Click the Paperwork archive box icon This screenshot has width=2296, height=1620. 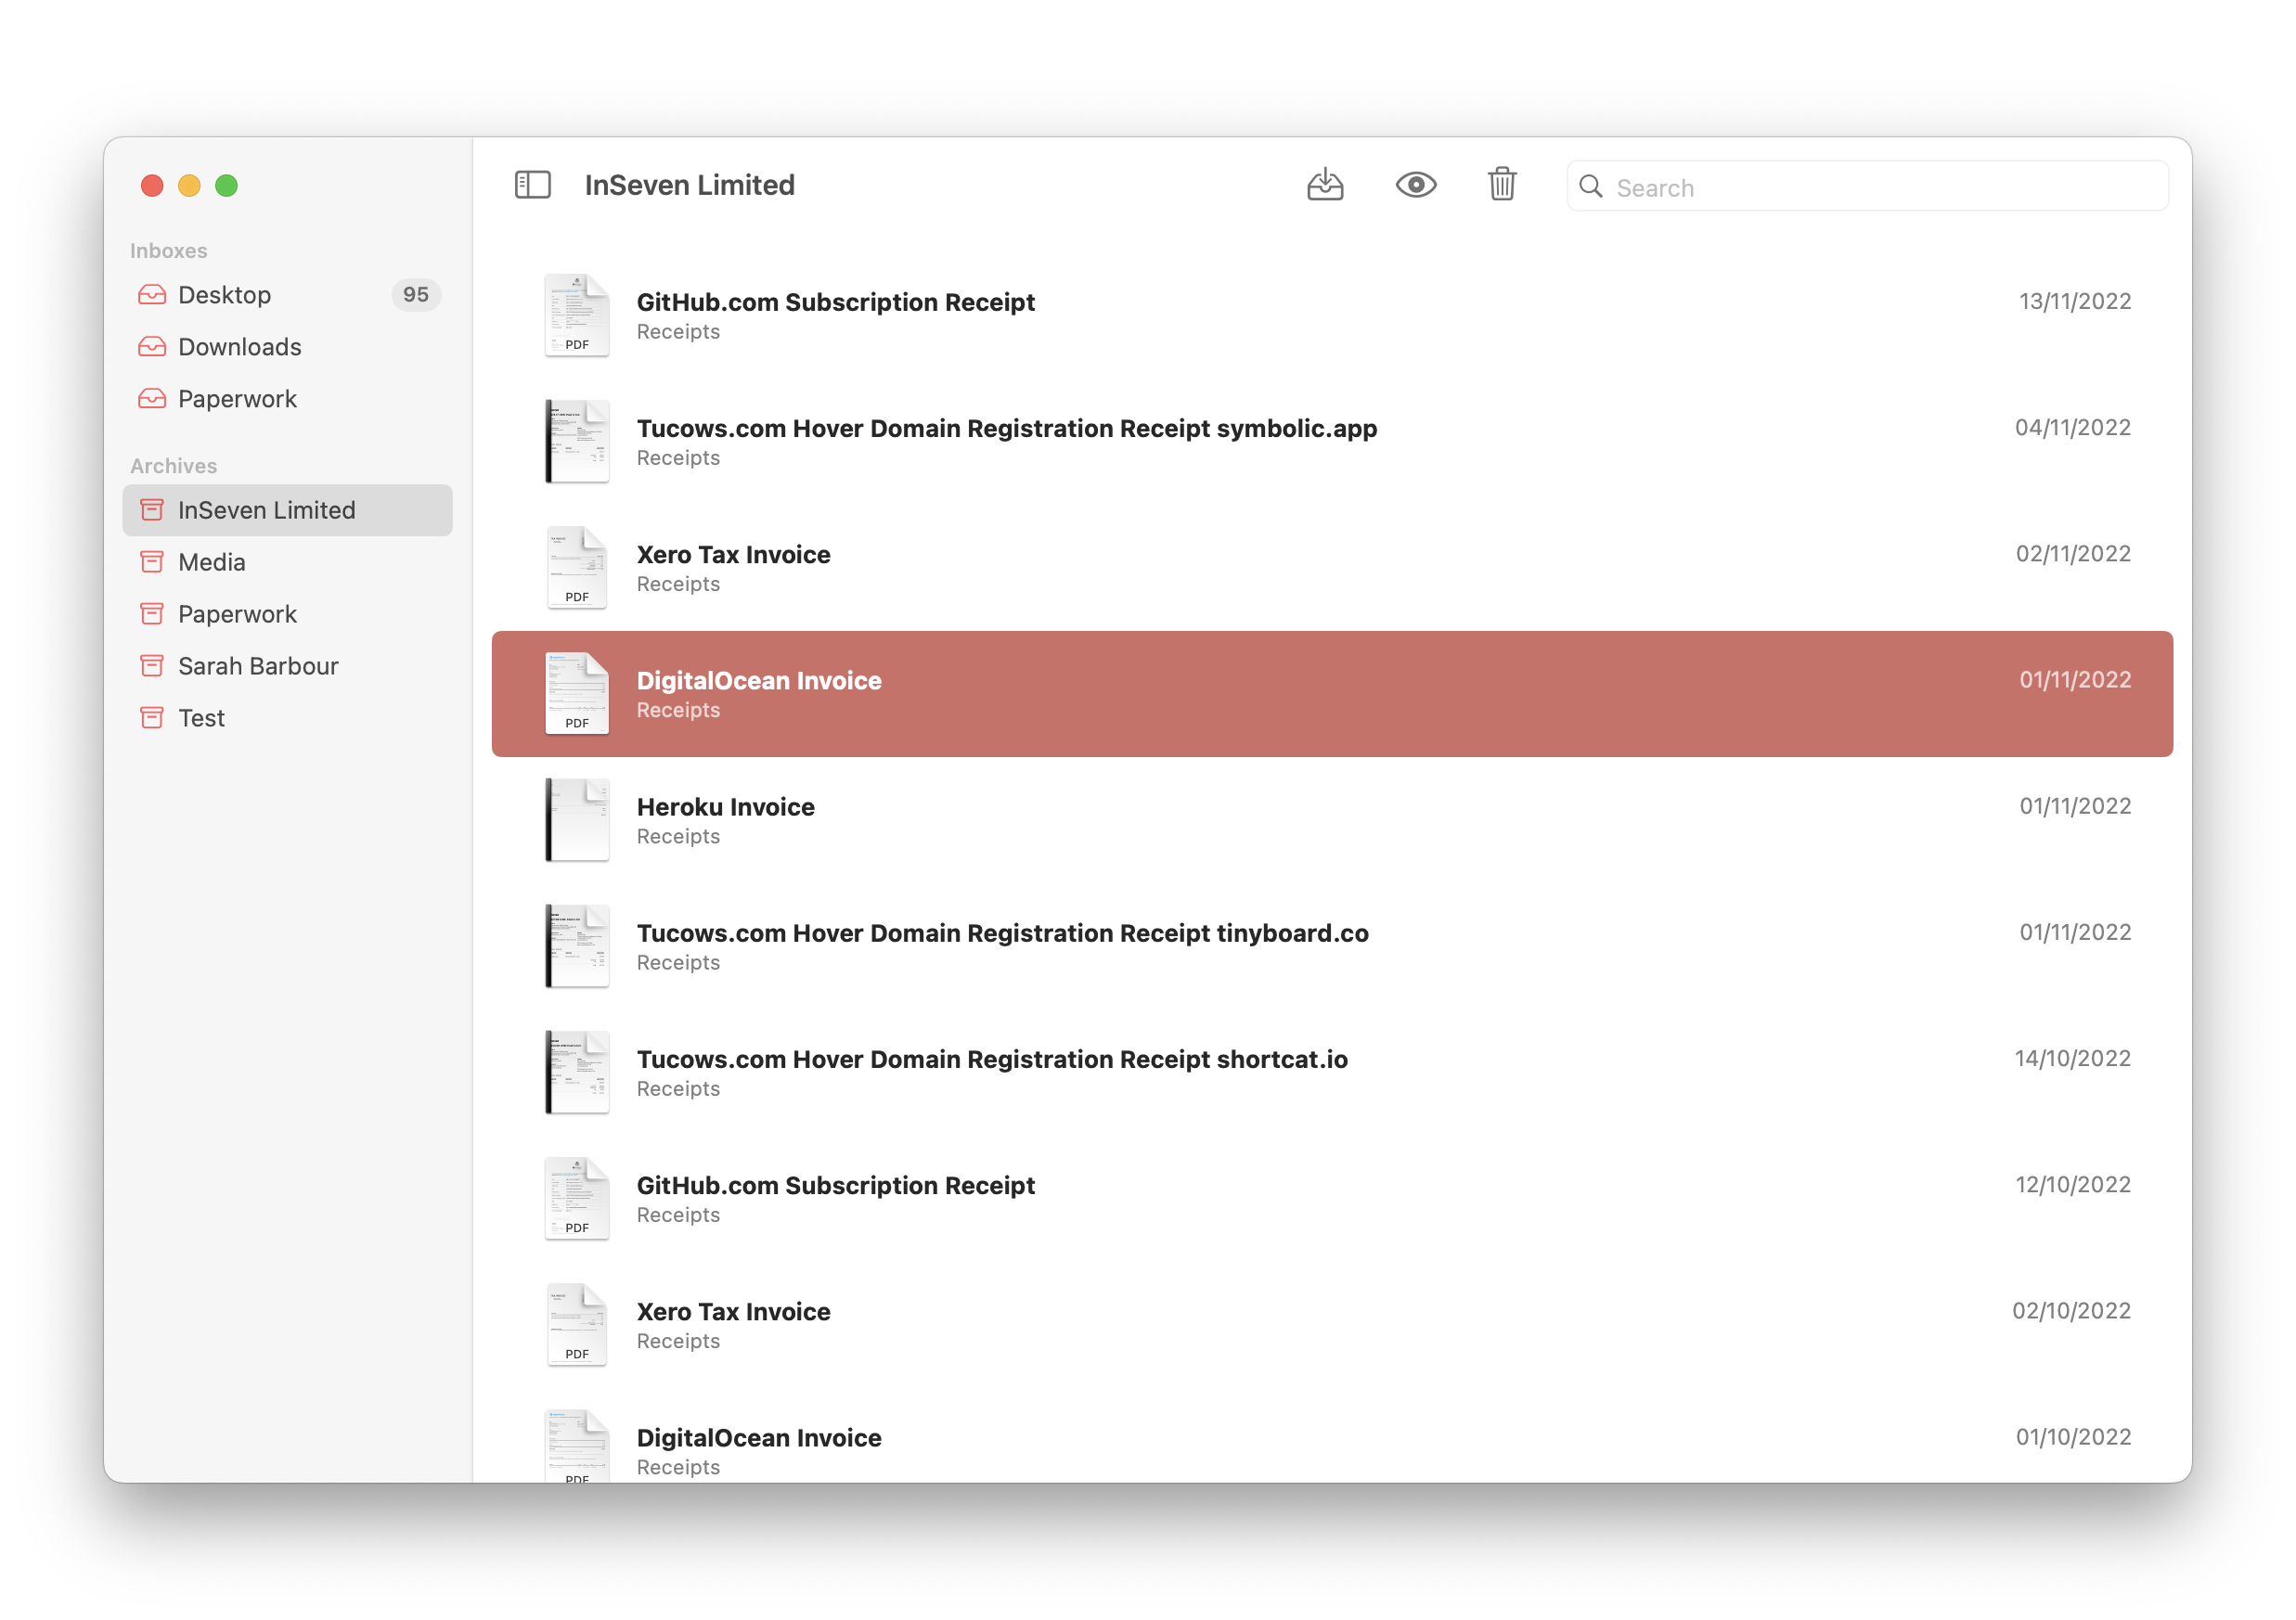click(x=152, y=614)
